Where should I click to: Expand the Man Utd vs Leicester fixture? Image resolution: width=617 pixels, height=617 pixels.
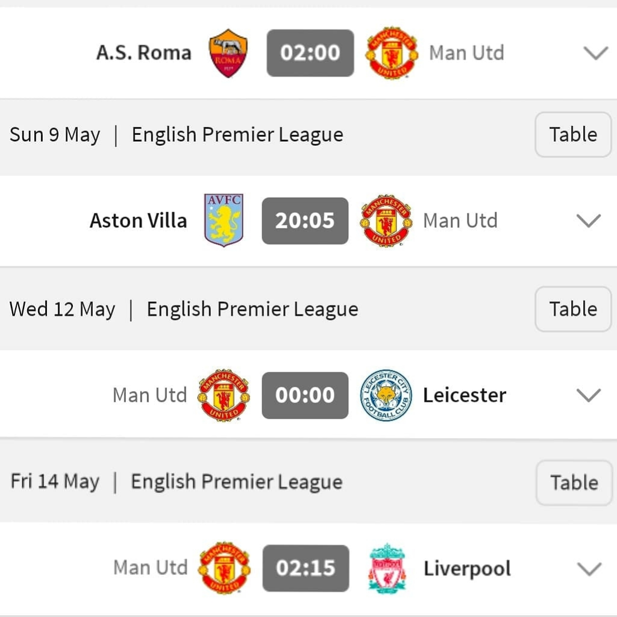coord(589,395)
